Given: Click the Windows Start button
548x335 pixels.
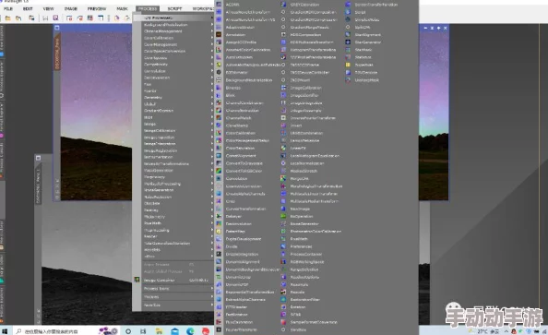Looking at the screenshot, I should [x=5, y=330].
